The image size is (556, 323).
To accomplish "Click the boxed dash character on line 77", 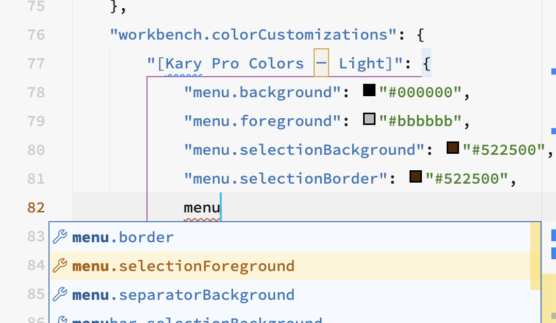I will click(321, 62).
